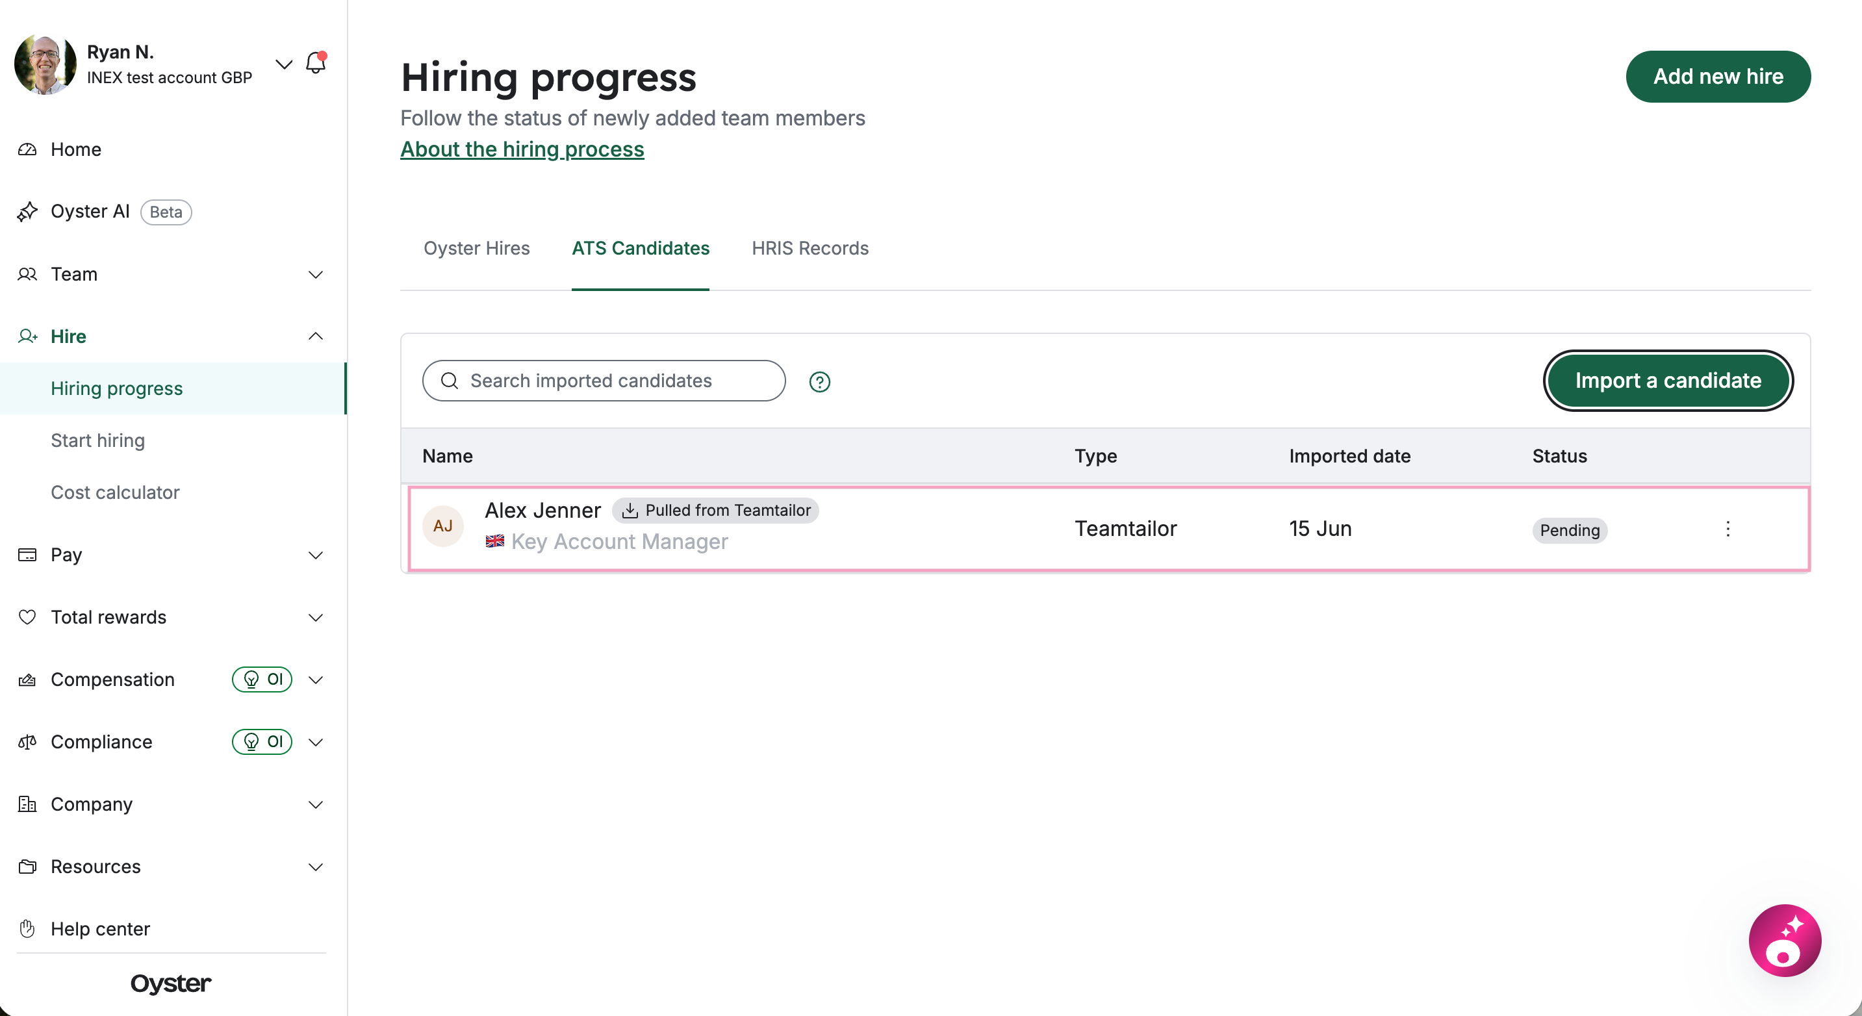Click the Name column header
This screenshot has height=1016, width=1862.
pyautogui.click(x=448, y=456)
